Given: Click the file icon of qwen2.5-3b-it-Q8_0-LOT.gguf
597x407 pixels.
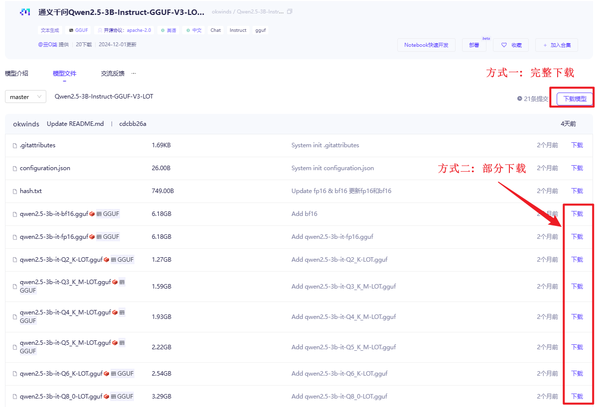Looking at the screenshot, I should click(x=15, y=397).
